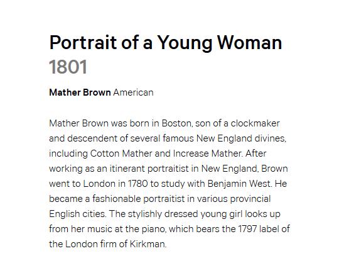Click the word divines in the second line
Image resolution: width=344 pixels, height=268 pixels.
(x=271, y=138)
